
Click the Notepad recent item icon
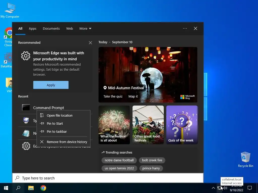(26, 133)
